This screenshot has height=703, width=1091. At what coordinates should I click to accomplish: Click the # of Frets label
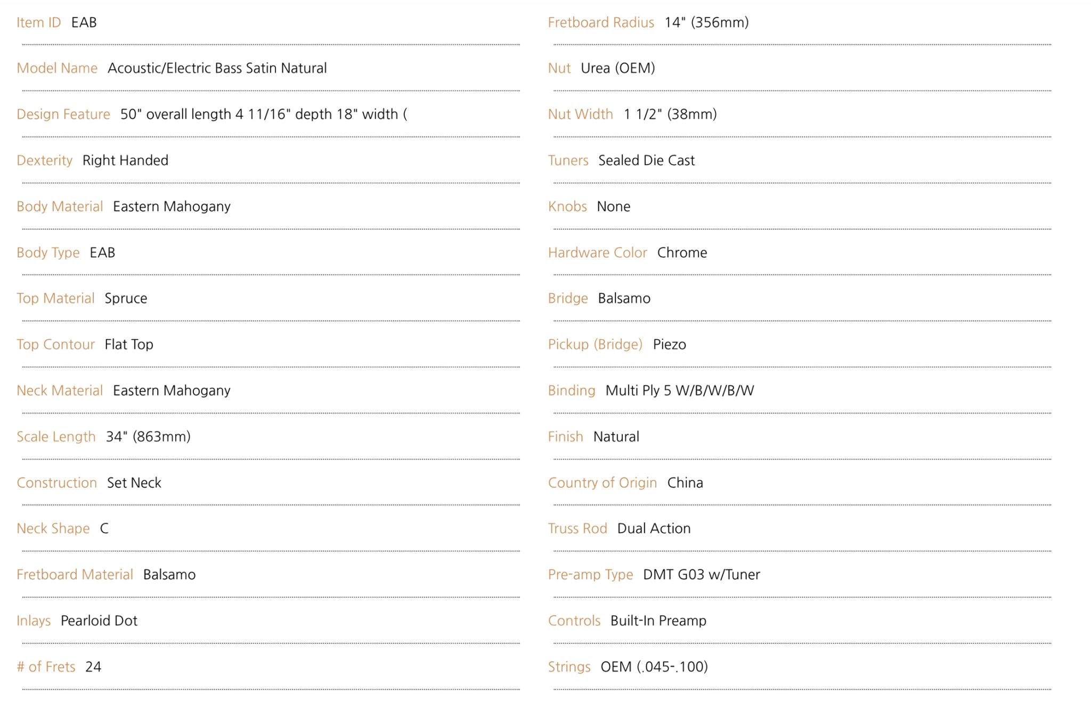46,667
